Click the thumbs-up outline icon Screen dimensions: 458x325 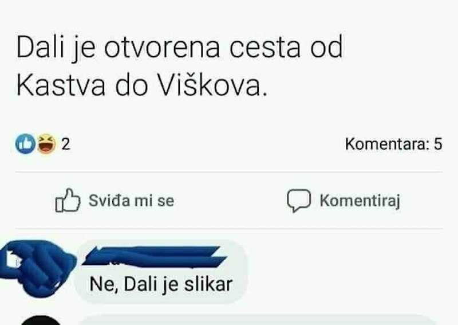[68, 200]
